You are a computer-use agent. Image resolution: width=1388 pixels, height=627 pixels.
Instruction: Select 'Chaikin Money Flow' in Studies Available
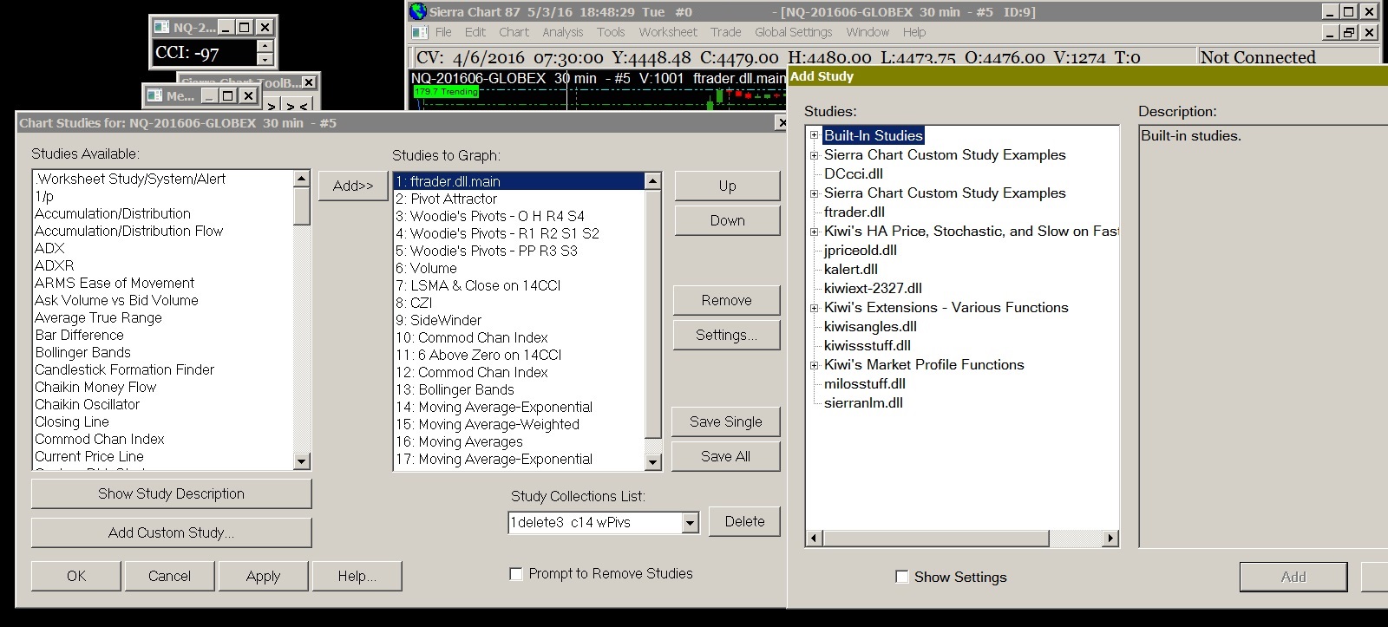point(163,387)
